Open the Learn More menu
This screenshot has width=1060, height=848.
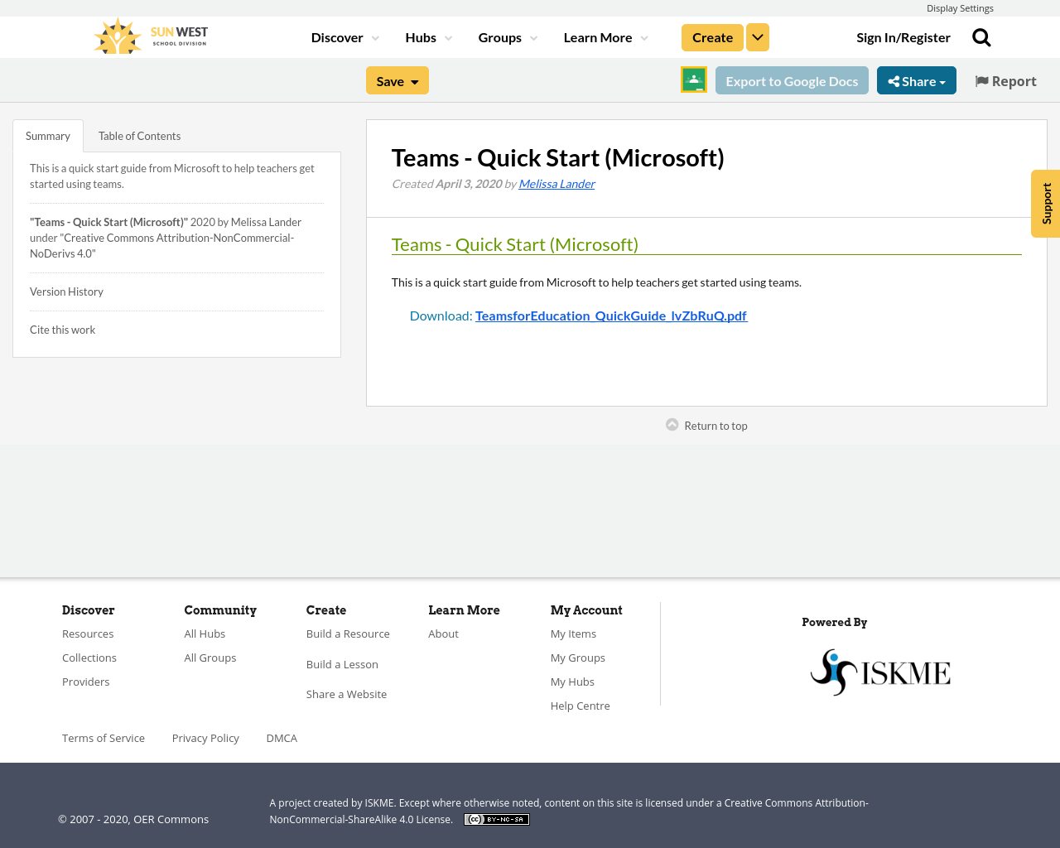[605, 36]
